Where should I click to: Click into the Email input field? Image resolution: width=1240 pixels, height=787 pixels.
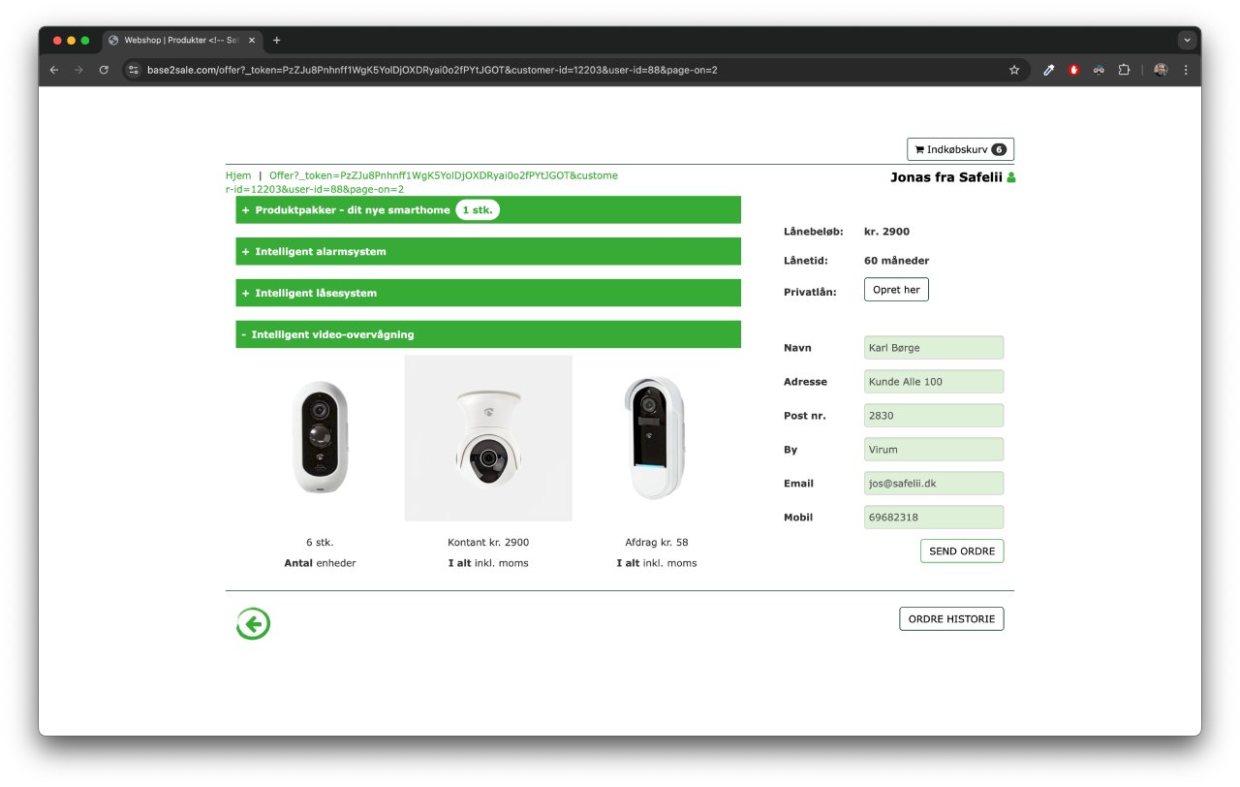pos(933,484)
